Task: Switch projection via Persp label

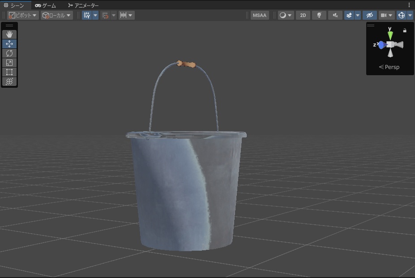Action: coord(389,67)
